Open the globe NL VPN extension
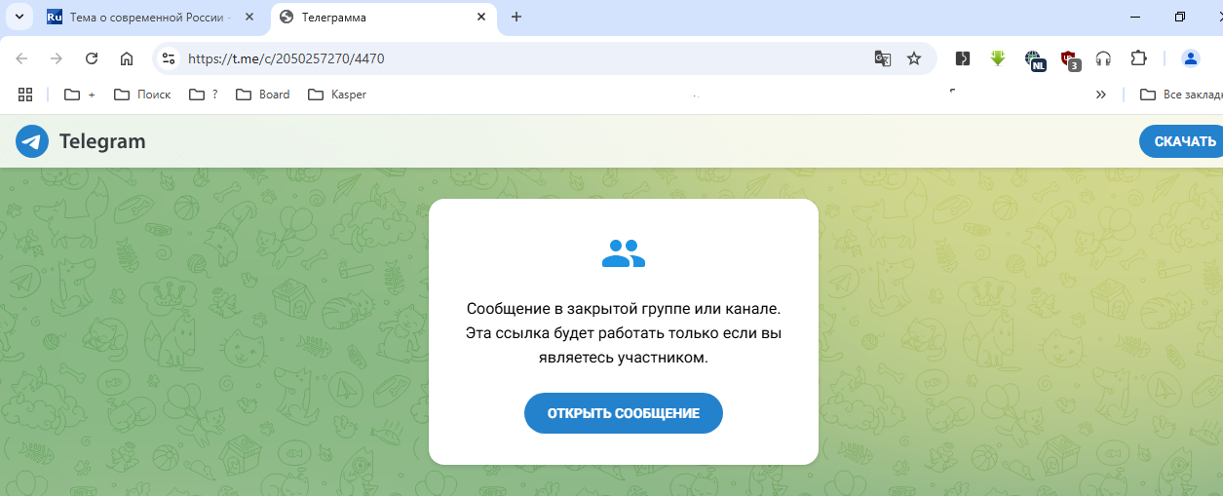Screen dimensions: 1223x496 coord(1034,59)
